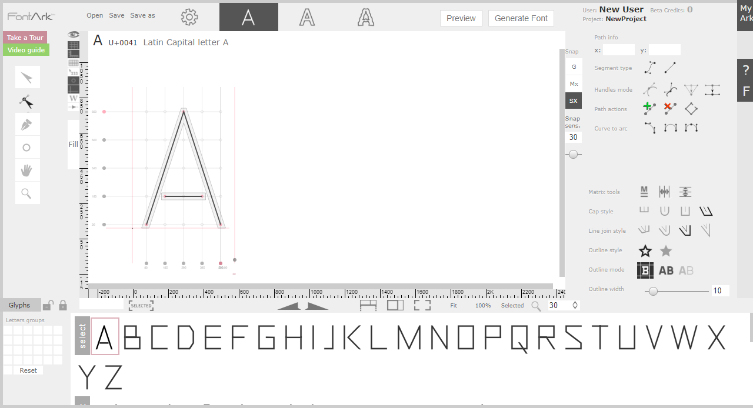Click the fullscreen view icon
Image resolution: width=753 pixels, height=408 pixels.
(422, 305)
